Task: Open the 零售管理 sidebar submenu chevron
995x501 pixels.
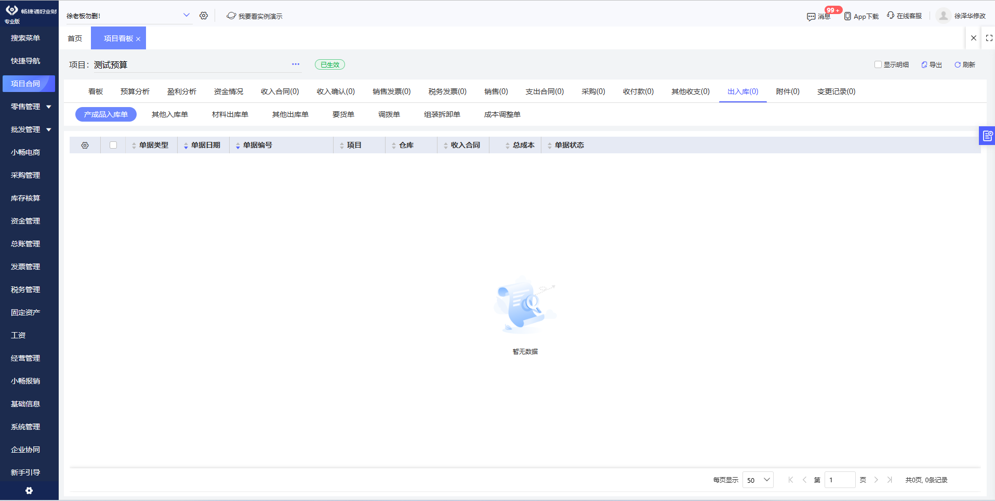Action: (x=49, y=107)
